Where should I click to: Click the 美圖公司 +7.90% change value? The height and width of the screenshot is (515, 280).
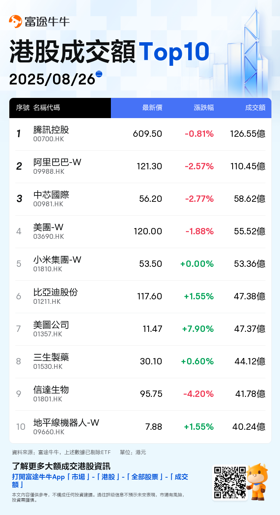(198, 329)
